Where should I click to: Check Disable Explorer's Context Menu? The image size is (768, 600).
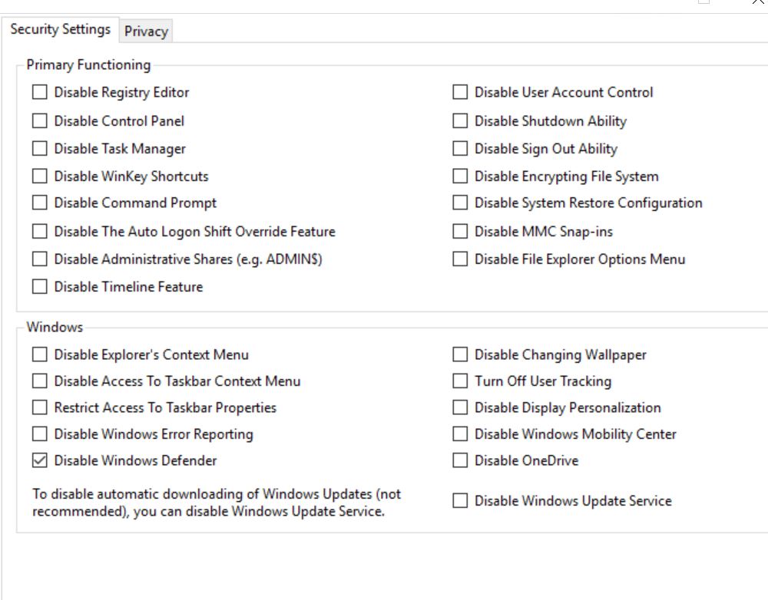pyautogui.click(x=39, y=355)
